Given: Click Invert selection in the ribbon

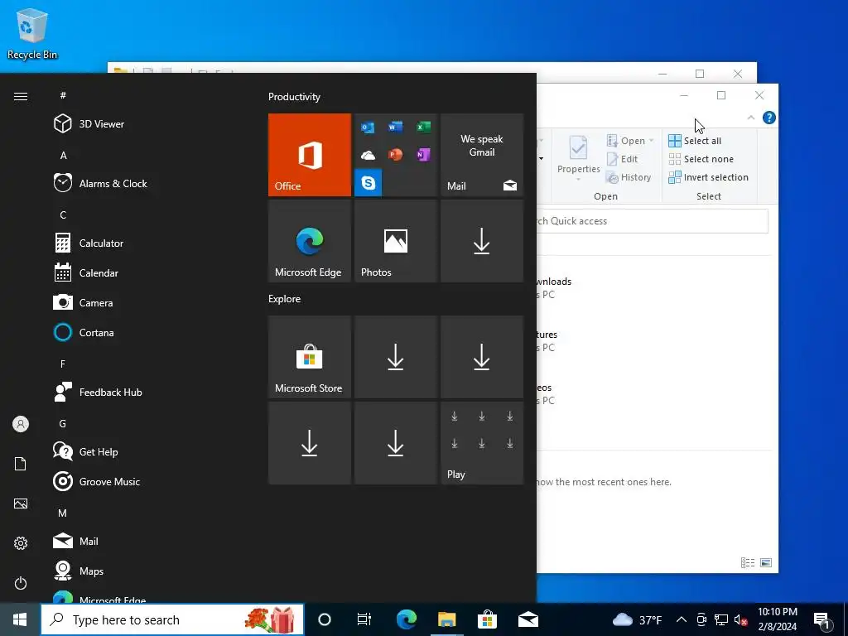Looking at the screenshot, I should [x=709, y=177].
